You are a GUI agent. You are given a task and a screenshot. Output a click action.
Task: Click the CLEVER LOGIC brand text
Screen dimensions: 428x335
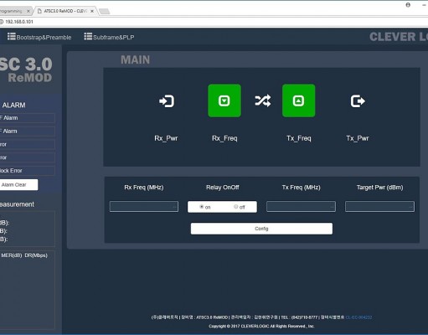click(x=399, y=37)
